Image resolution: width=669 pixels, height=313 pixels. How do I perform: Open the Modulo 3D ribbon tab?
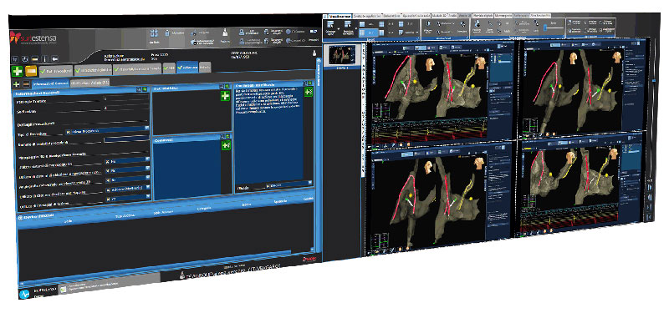coord(440,15)
